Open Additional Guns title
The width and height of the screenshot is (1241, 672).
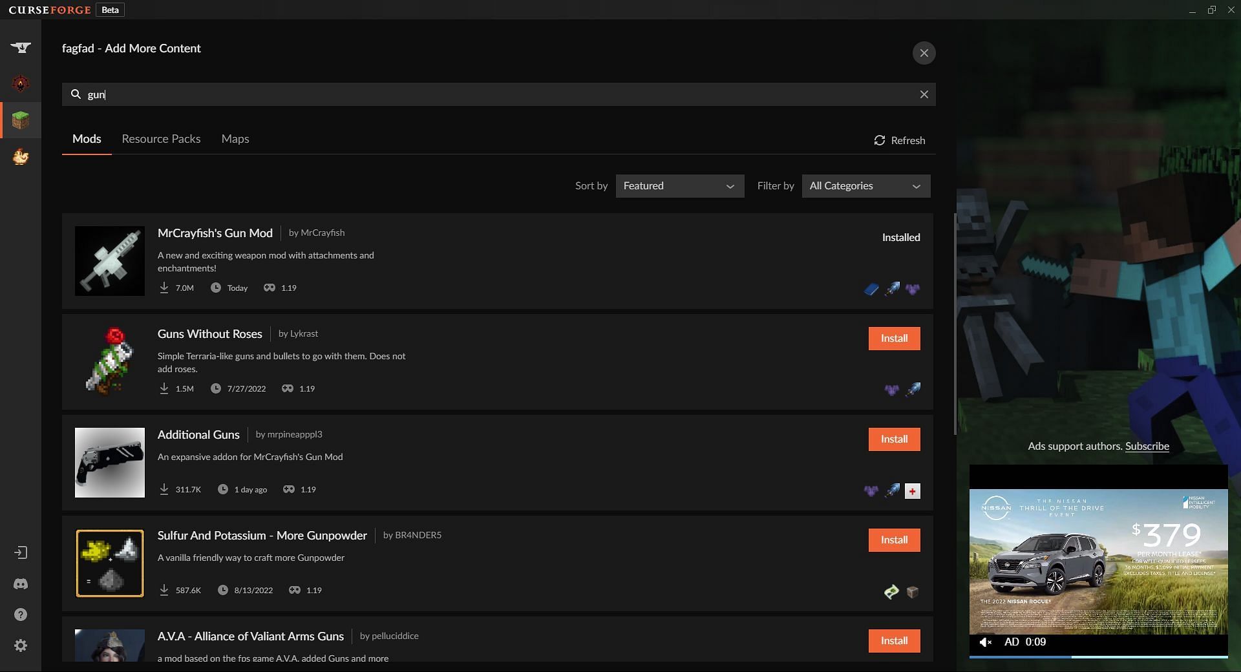tap(198, 435)
